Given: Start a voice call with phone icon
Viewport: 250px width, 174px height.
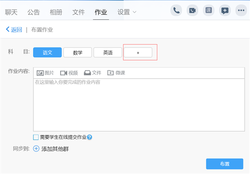Looking at the screenshot, I should pyautogui.click(x=176, y=10).
